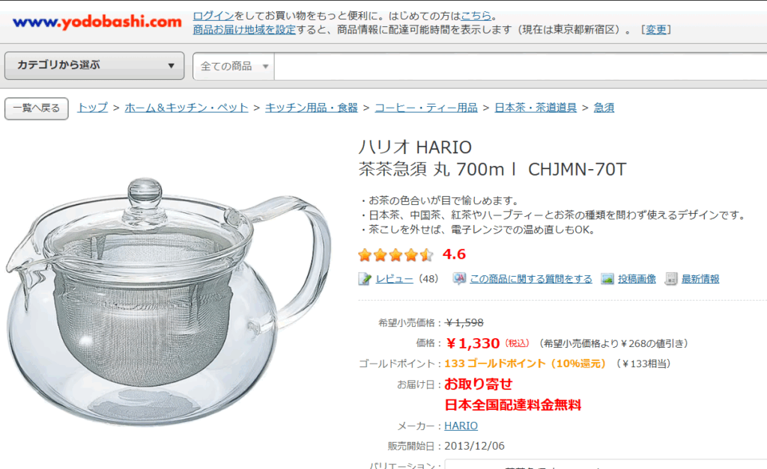Viewport: 767px width, 469px height.
Task: Open the カテゴリから選ぶ category dropdown
Action: click(94, 66)
